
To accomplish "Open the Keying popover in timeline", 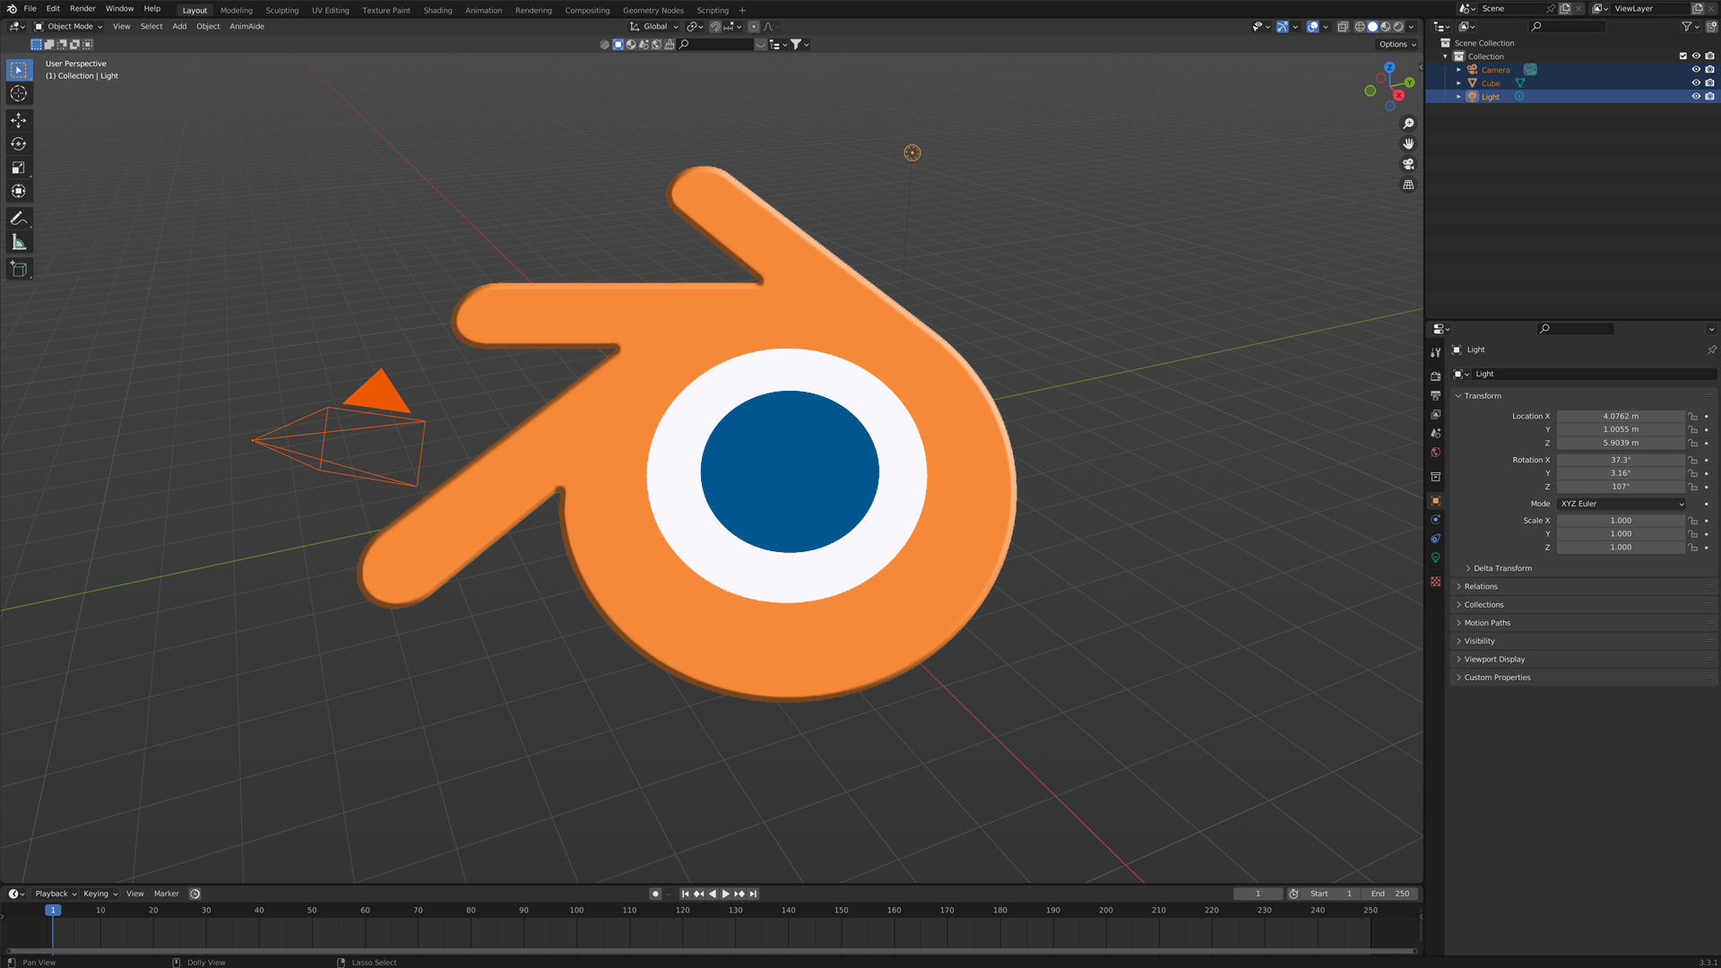I will pos(100,894).
